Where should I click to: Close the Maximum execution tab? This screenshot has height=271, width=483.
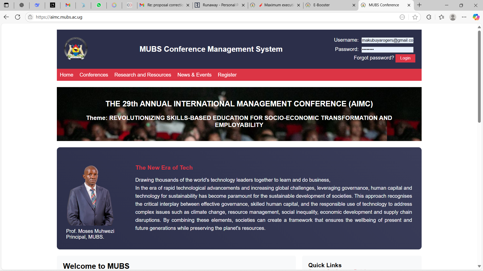[299, 5]
